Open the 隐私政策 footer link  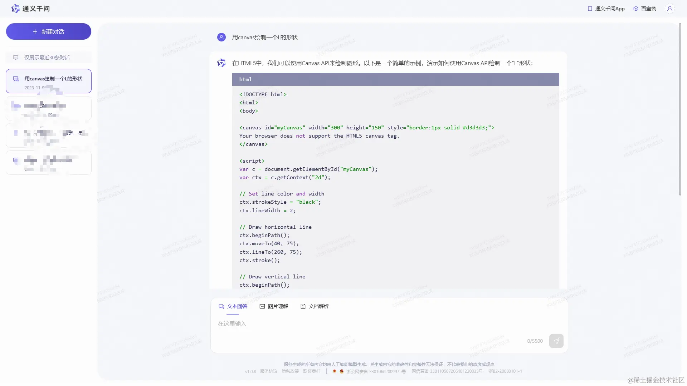[x=290, y=371]
